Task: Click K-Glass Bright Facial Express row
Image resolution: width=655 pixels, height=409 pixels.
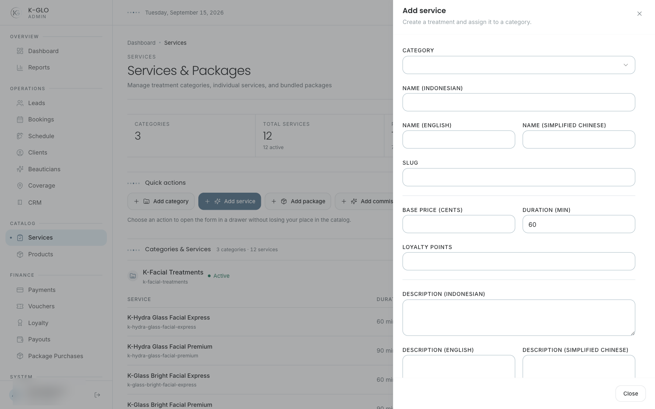Action: (260, 380)
